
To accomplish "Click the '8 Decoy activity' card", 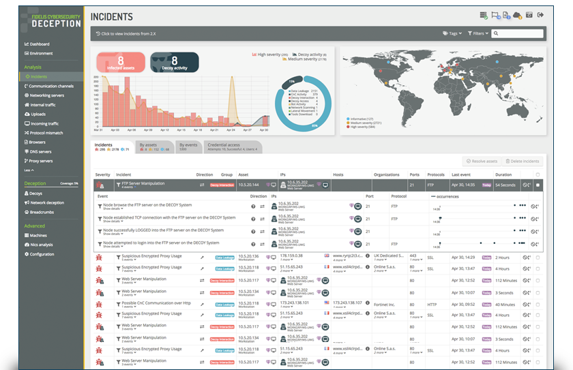I will tap(175, 62).
